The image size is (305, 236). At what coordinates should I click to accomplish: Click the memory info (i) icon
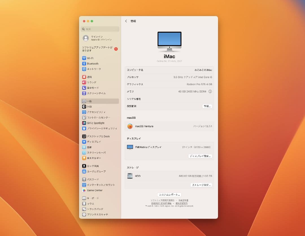coord(210,92)
